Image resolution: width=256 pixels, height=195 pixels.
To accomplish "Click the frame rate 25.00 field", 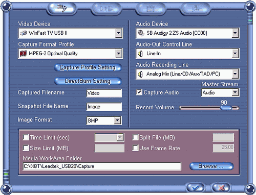I will 223,148.
